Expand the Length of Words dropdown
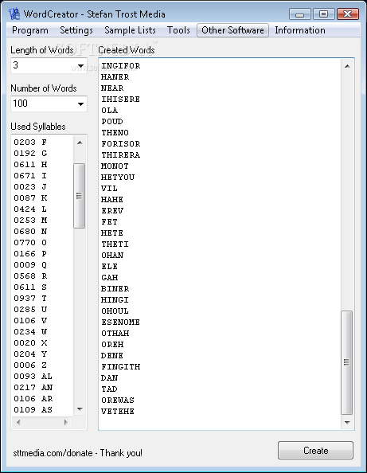367x473 pixels. (80, 65)
